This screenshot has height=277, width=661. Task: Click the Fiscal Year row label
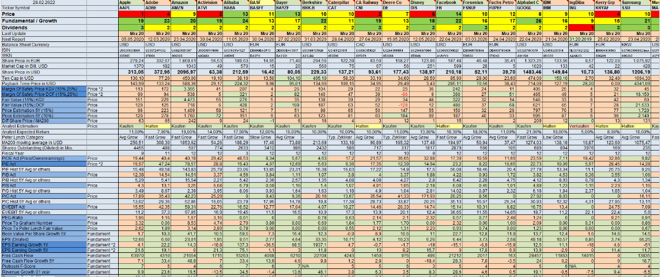(43, 153)
